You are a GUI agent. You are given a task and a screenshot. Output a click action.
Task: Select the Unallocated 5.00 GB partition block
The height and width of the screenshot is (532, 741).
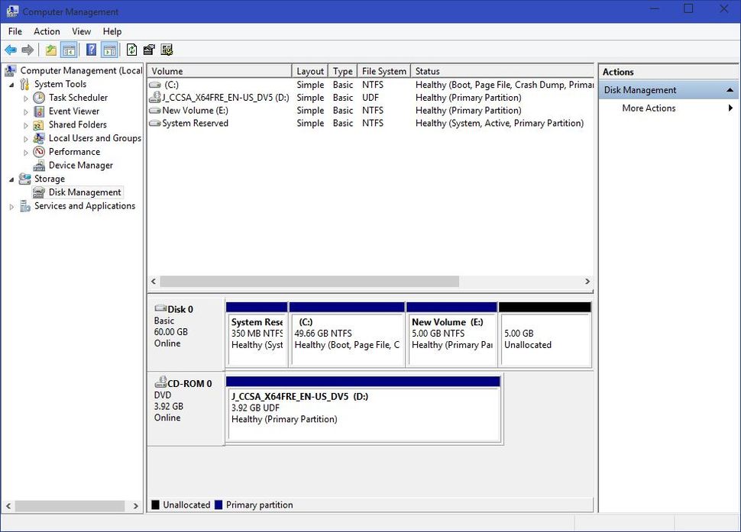544,336
